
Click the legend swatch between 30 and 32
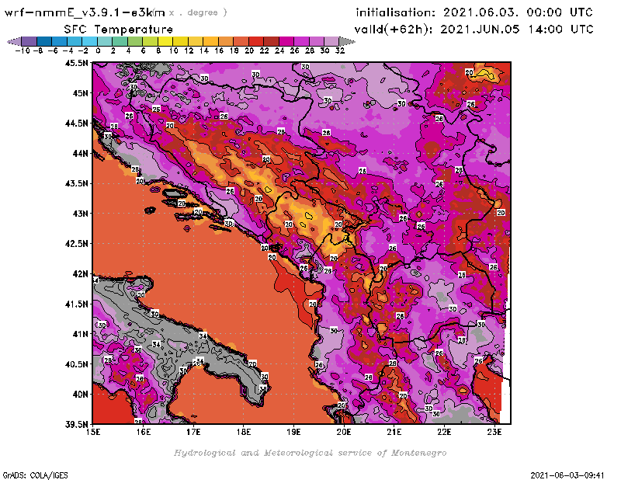pyautogui.click(x=331, y=41)
